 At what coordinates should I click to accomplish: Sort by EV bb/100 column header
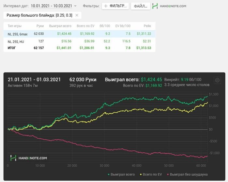(x=123, y=26)
